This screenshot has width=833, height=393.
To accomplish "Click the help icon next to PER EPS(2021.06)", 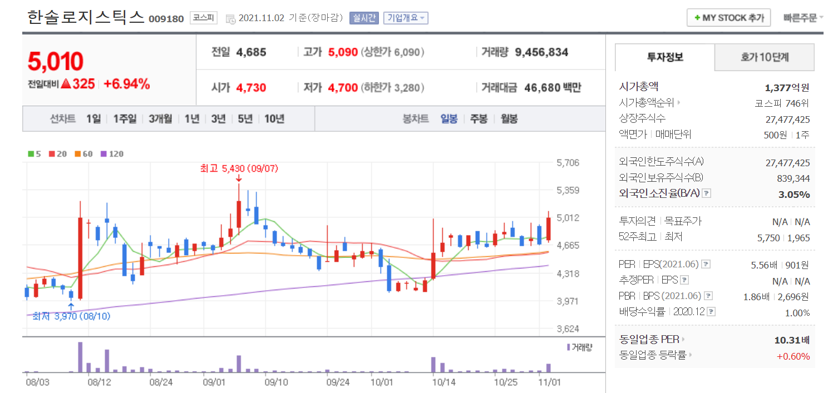I will (x=706, y=264).
